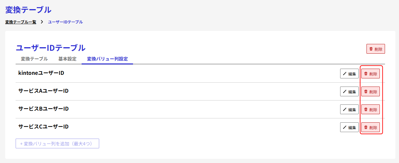Click the breadcrumb chevron separator

click(42, 22)
